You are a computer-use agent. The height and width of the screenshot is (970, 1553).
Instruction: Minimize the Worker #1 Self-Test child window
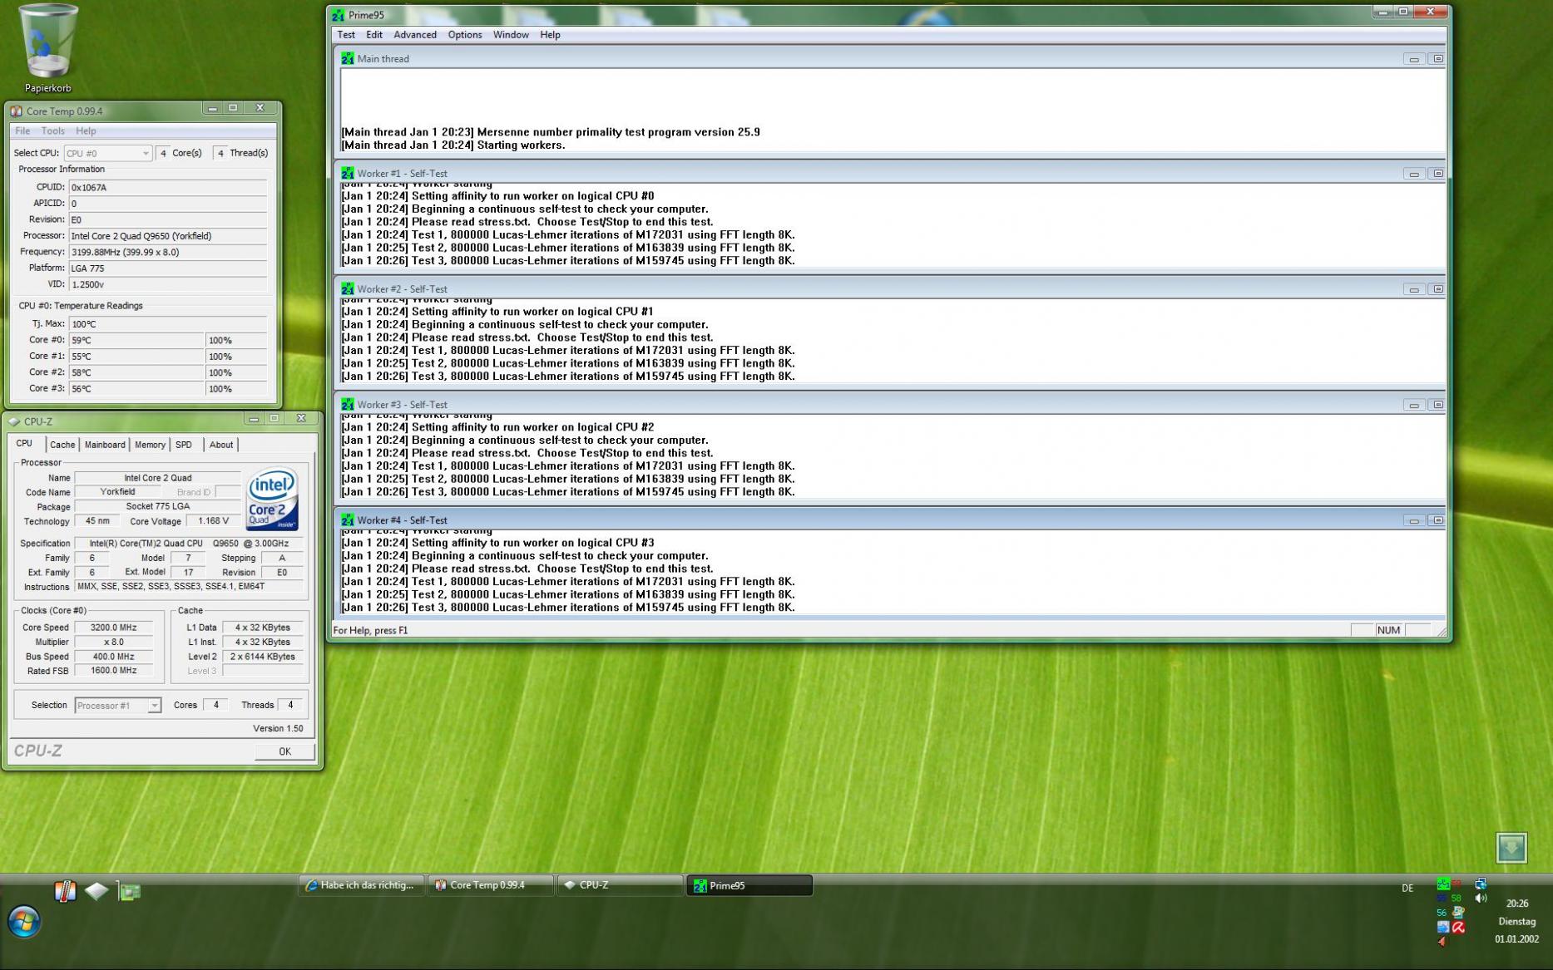point(1414,174)
